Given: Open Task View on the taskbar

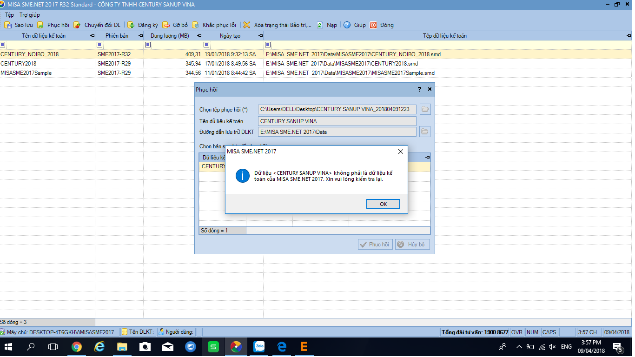Looking at the screenshot, I should click(53, 347).
